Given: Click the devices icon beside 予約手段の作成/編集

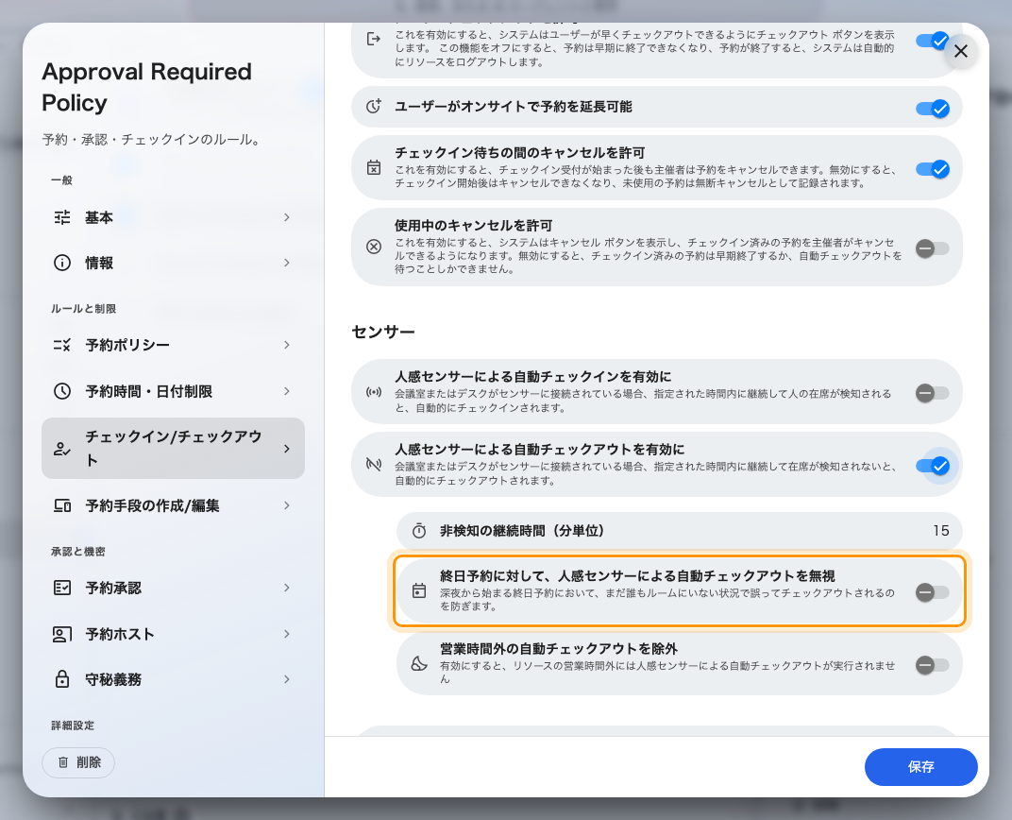Looking at the screenshot, I should tap(62, 505).
